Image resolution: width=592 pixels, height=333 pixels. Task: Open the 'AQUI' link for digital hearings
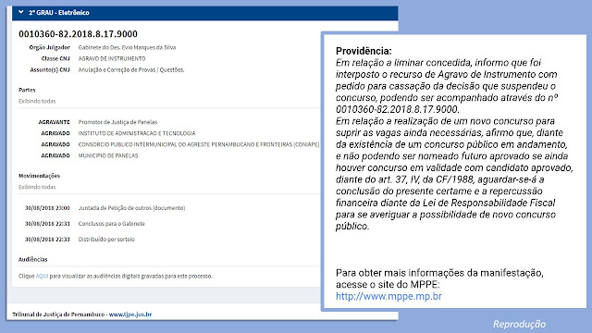(42, 277)
